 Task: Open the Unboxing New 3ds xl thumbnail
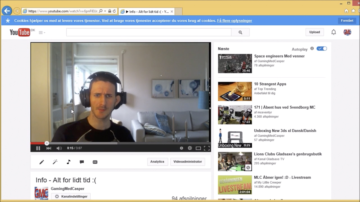click(235, 138)
